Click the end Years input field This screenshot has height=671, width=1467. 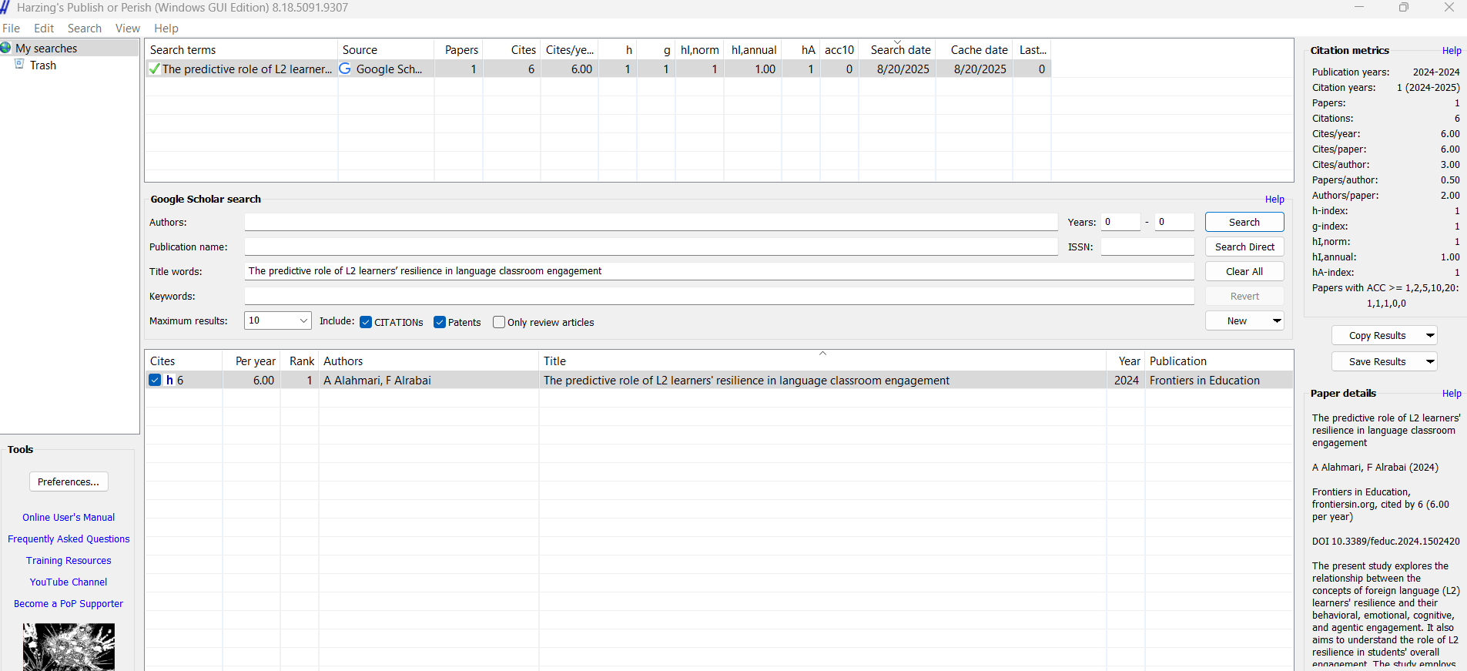[1174, 222]
